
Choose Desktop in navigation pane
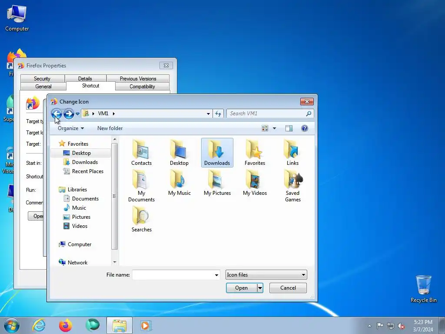pos(80,153)
